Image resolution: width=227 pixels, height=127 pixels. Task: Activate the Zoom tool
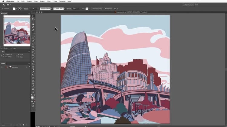[x=33, y=92]
